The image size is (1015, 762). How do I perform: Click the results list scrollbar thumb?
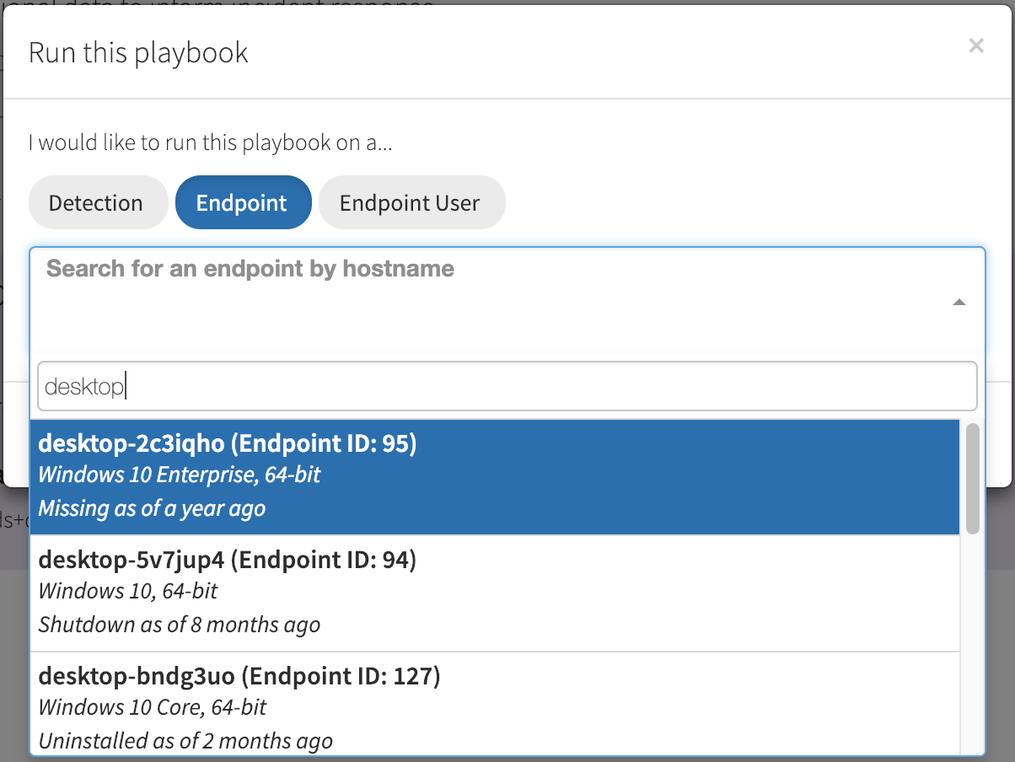972,478
